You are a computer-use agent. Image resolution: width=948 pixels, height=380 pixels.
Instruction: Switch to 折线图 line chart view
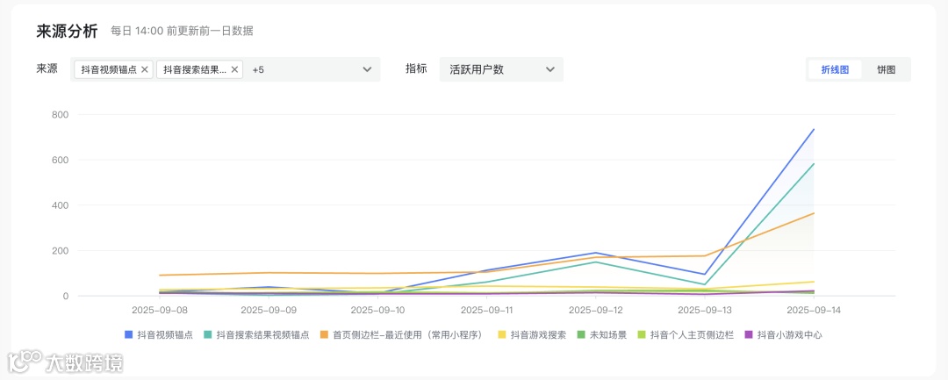[x=835, y=69]
